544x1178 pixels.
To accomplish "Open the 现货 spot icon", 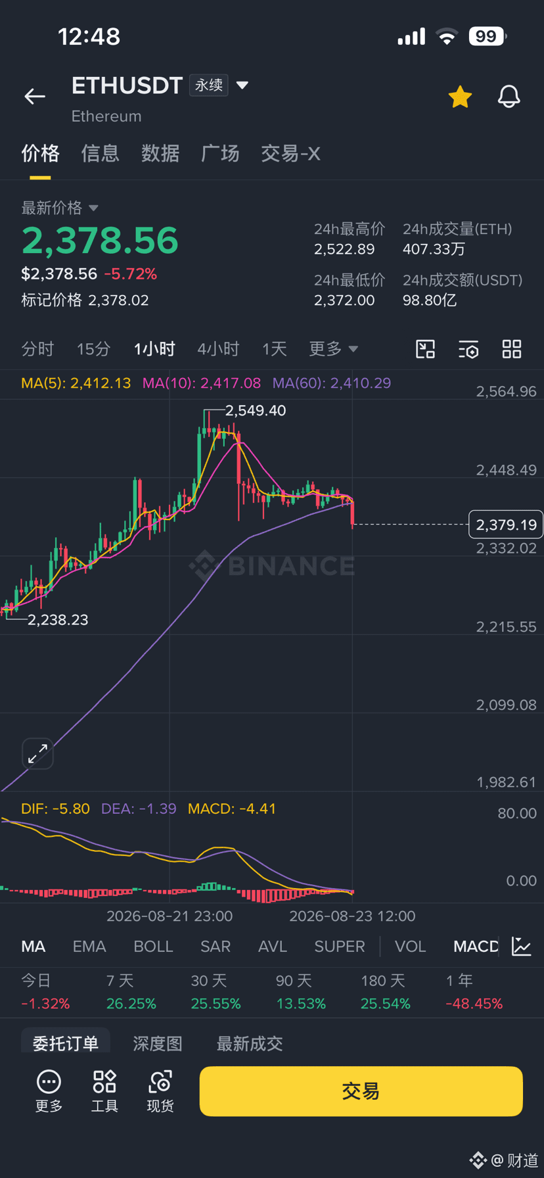I will click(x=160, y=1092).
